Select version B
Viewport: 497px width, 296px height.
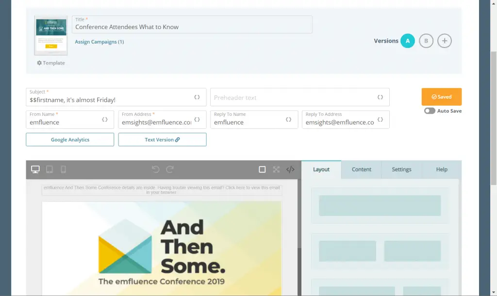[x=426, y=41]
